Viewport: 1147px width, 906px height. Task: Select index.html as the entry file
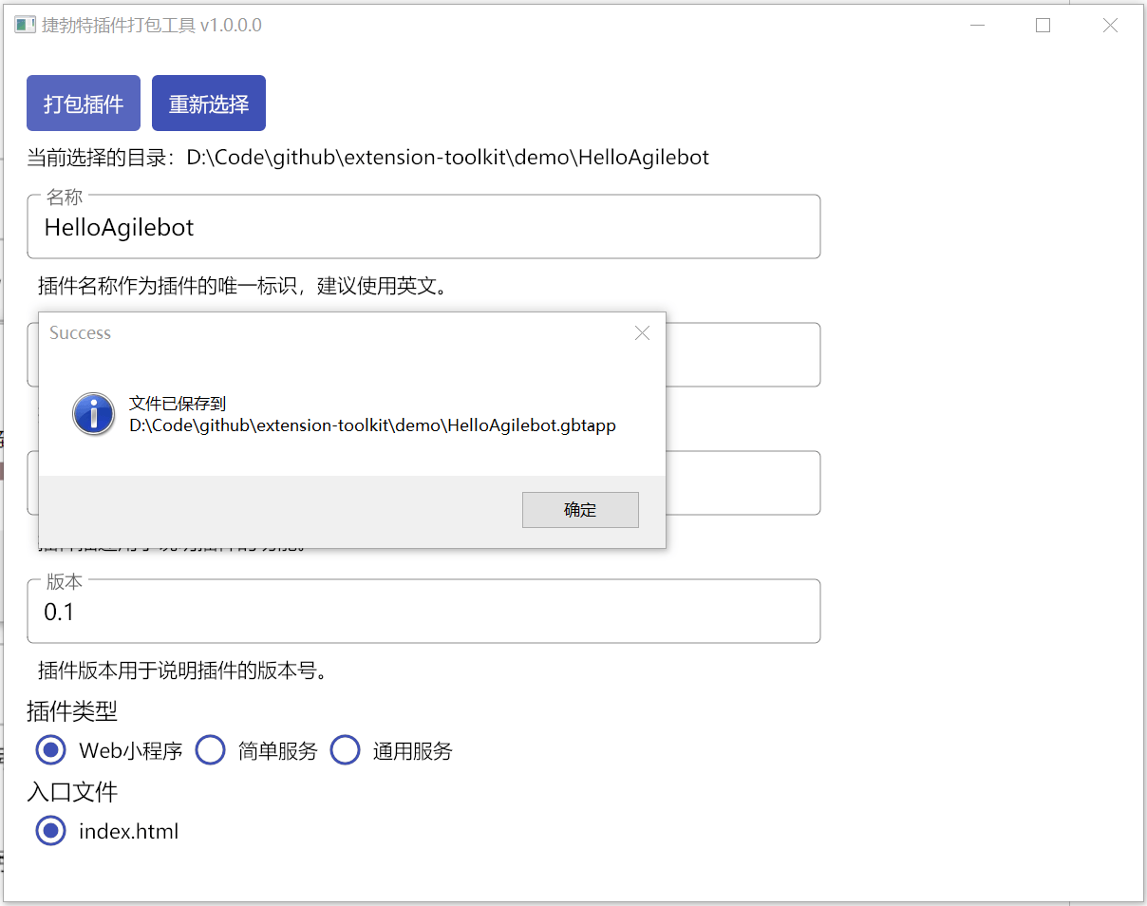coord(51,832)
